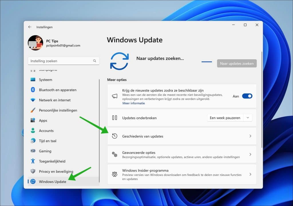Click chevron on Geavanceerde opties row
The height and width of the screenshot is (206, 293).
[250, 154]
